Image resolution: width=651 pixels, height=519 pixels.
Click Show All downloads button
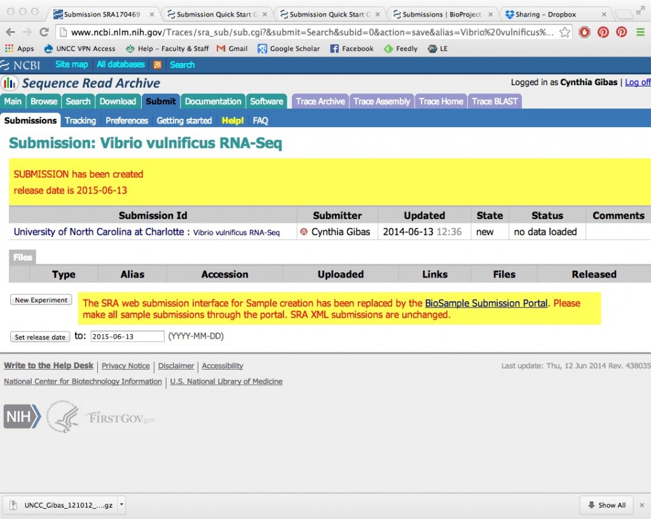606,505
